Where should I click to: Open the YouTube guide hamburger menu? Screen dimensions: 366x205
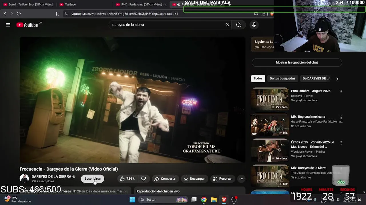(x=8, y=25)
